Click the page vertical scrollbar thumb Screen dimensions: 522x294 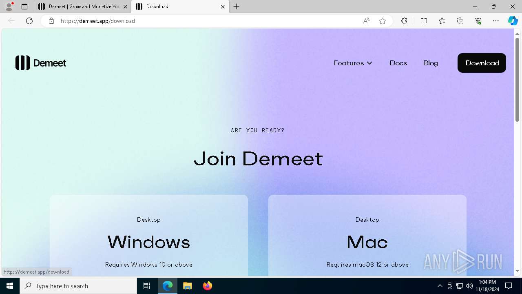[x=517, y=80]
